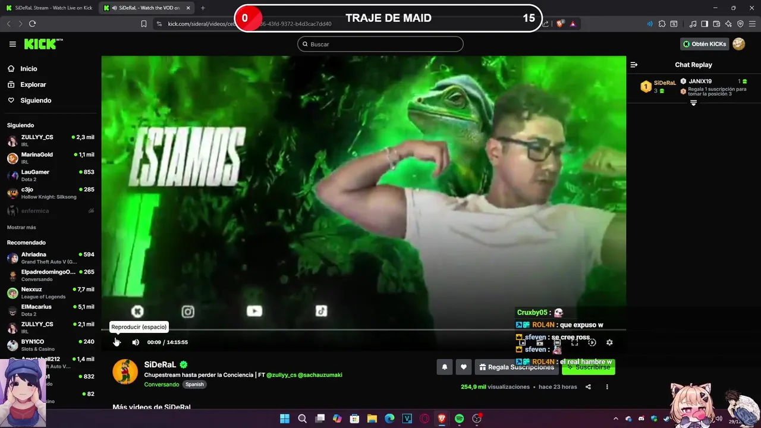761x428 pixels.
Task: Open c3jo Hollow Knight channel
Action: click(51, 193)
